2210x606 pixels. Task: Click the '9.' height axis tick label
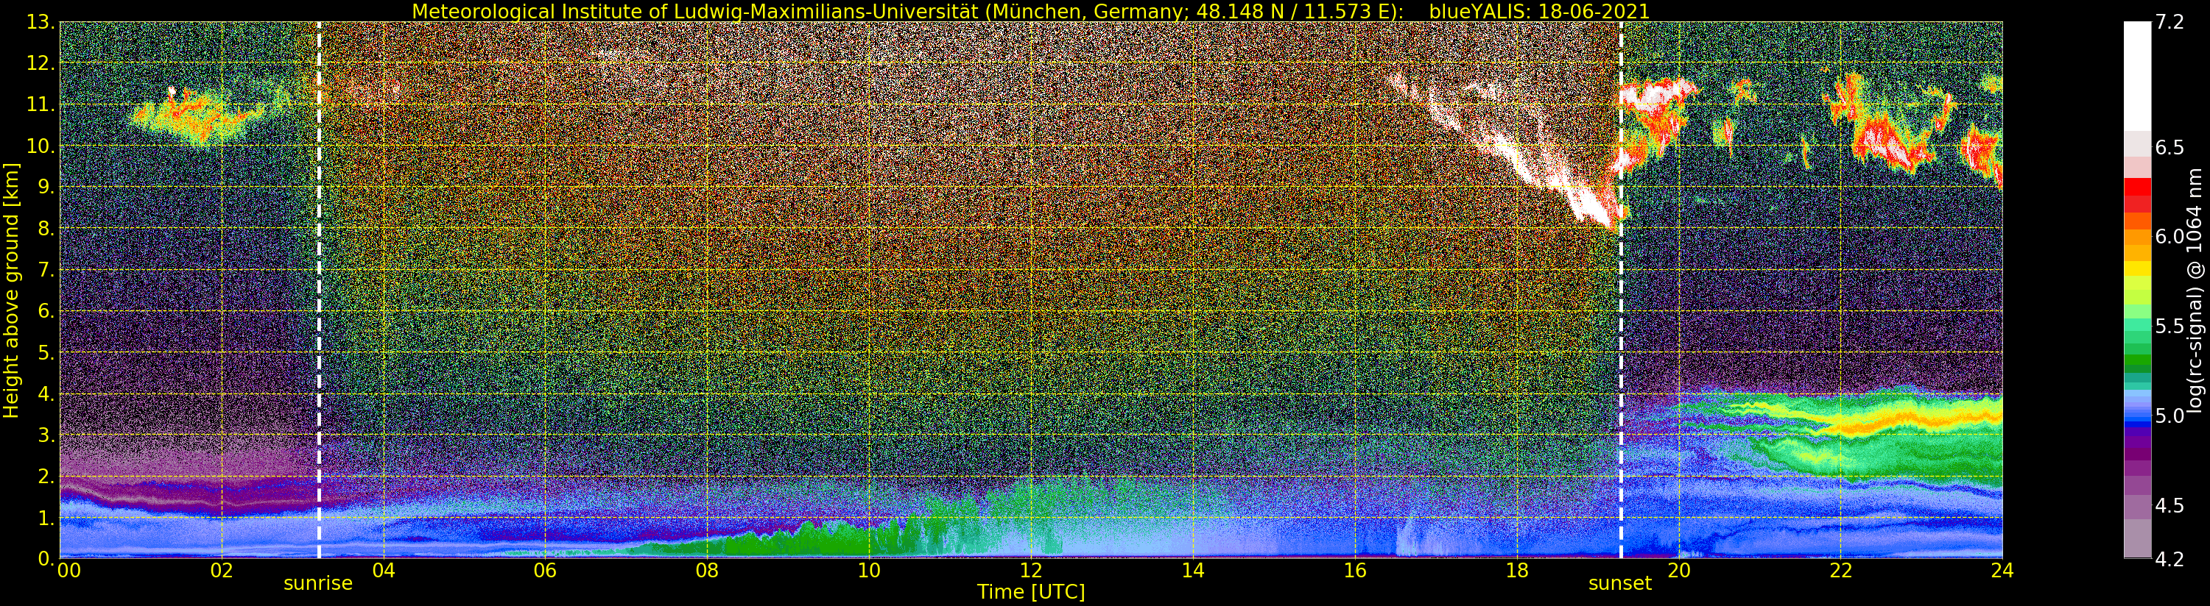pyautogui.click(x=46, y=187)
